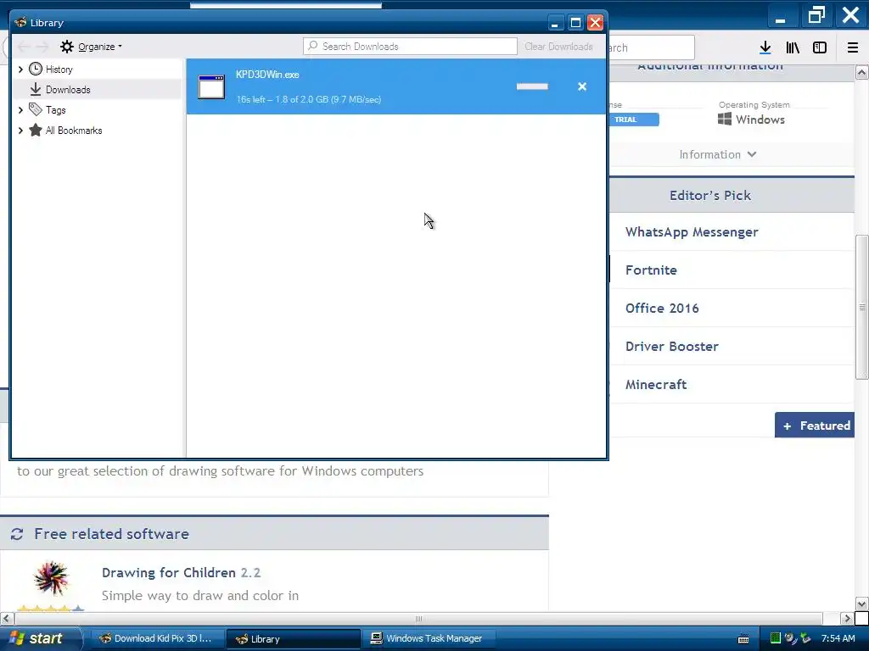Go forward with the Library forward arrow
Screen dimensions: 869x651
pos(42,47)
